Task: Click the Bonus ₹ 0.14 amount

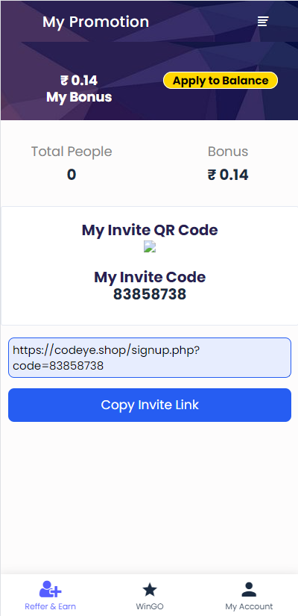Action: (228, 175)
